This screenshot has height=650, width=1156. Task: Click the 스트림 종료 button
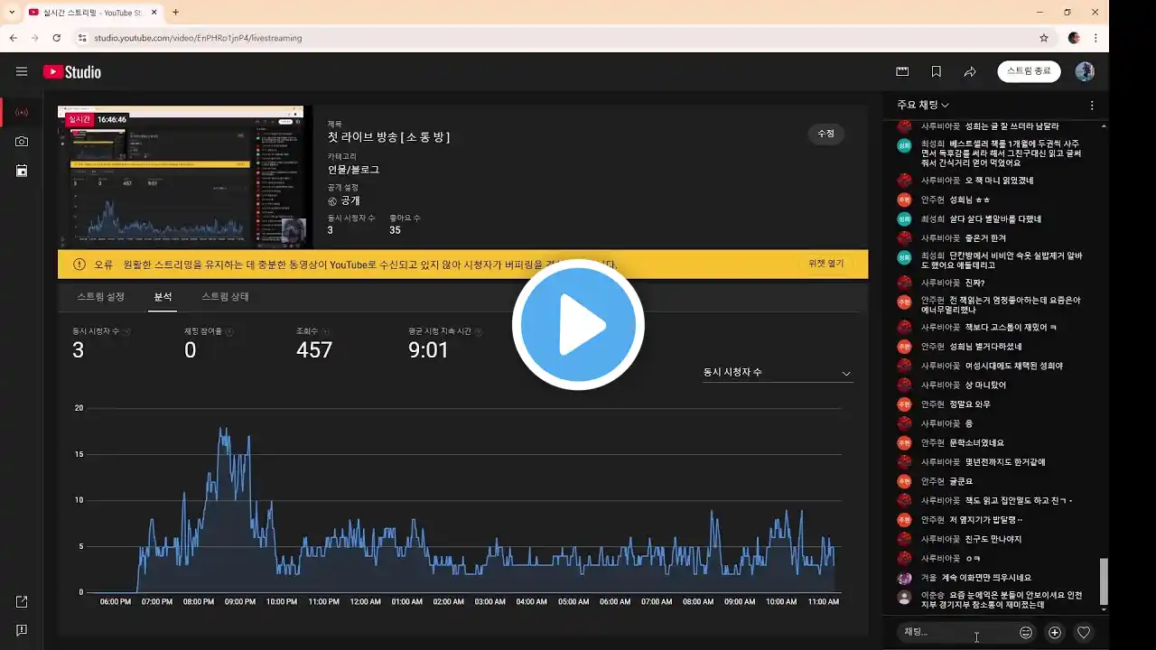(1029, 71)
